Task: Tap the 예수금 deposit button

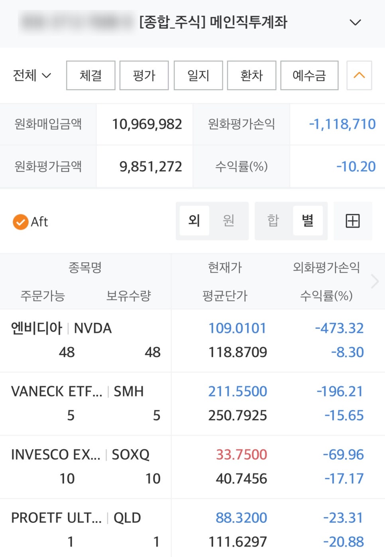Action: point(309,75)
